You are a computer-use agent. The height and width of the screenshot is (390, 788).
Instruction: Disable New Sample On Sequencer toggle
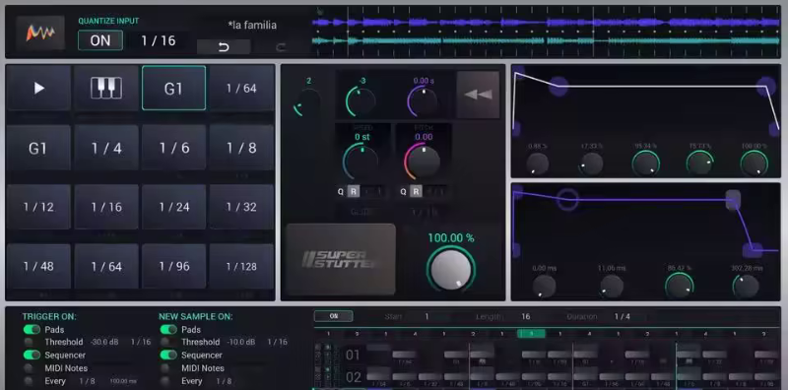pyautogui.click(x=168, y=355)
